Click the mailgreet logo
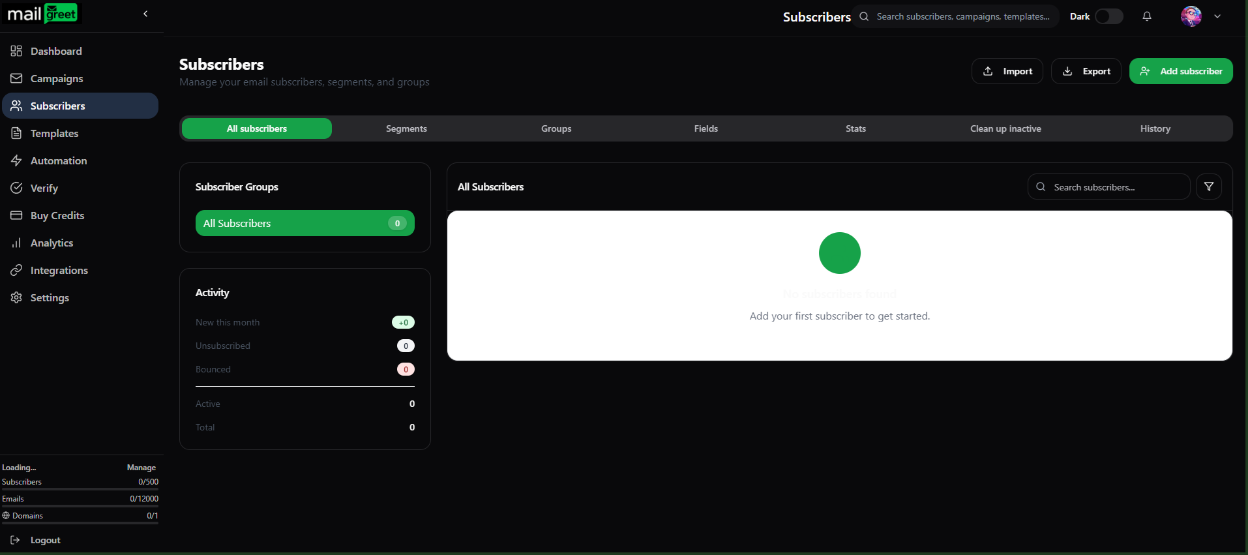The image size is (1248, 555). pyautogui.click(x=42, y=14)
